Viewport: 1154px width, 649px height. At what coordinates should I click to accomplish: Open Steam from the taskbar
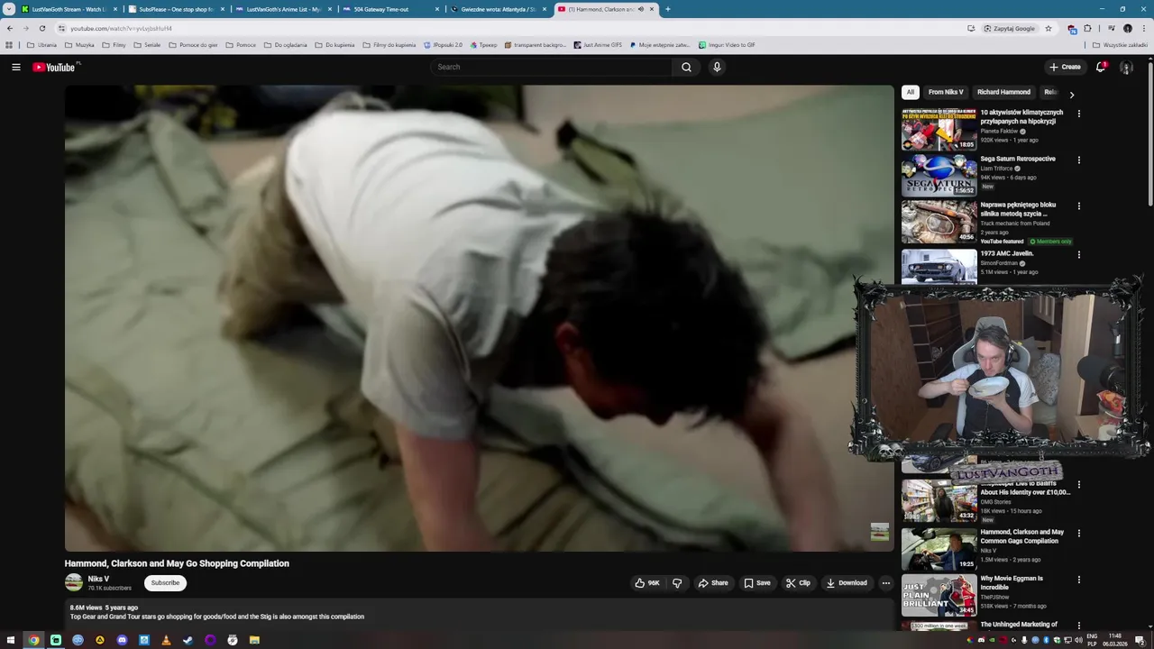tap(188, 640)
